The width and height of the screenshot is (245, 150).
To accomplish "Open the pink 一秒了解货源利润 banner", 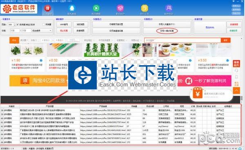I will pos(204,81).
